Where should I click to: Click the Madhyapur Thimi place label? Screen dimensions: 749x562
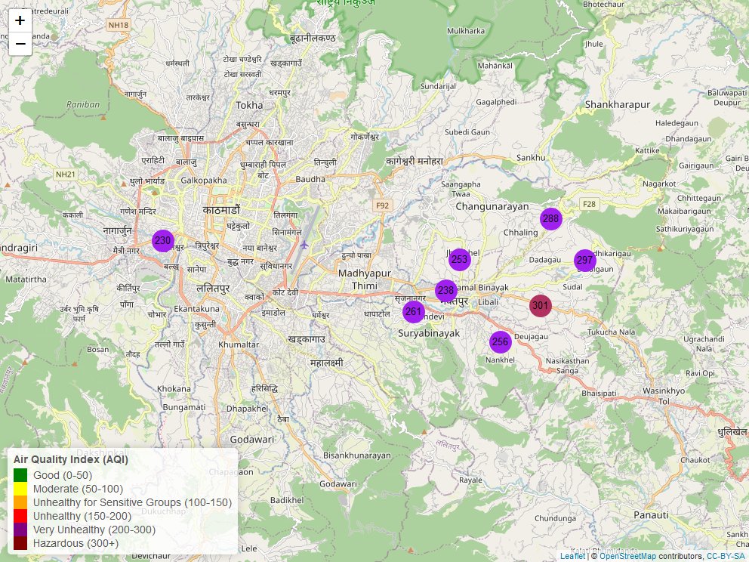click(365, 279)
